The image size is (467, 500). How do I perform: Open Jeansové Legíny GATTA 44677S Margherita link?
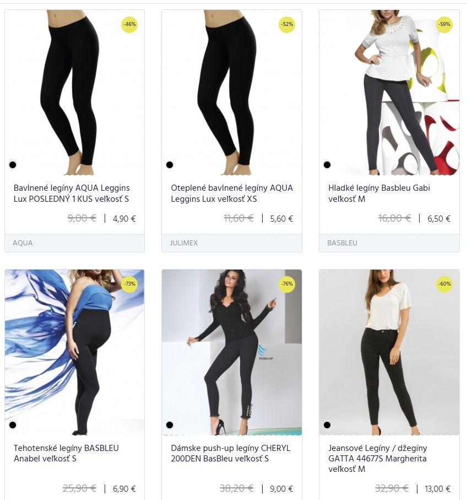(377, 459)
